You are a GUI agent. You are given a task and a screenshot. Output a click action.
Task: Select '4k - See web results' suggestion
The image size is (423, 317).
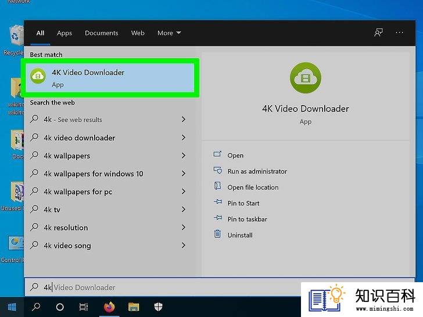(109, 120)
